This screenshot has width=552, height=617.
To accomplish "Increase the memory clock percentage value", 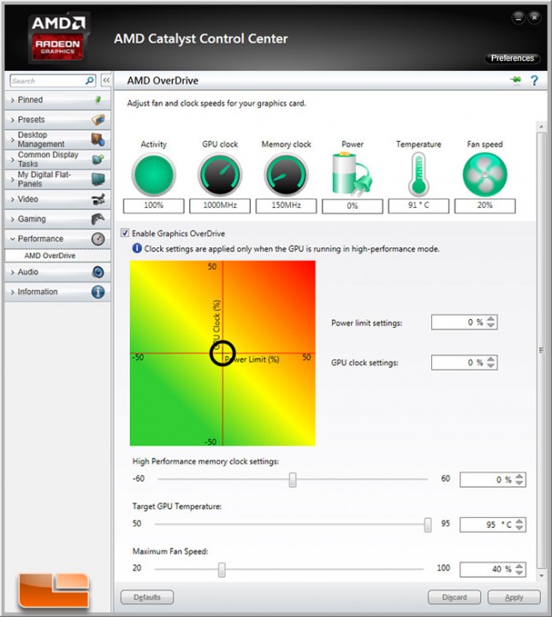I will tap(519, 476).
